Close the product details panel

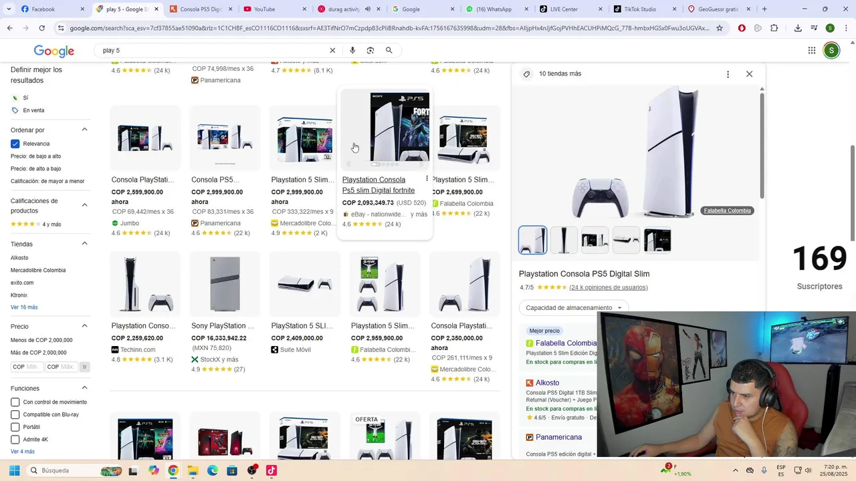[x=749, y=74]
